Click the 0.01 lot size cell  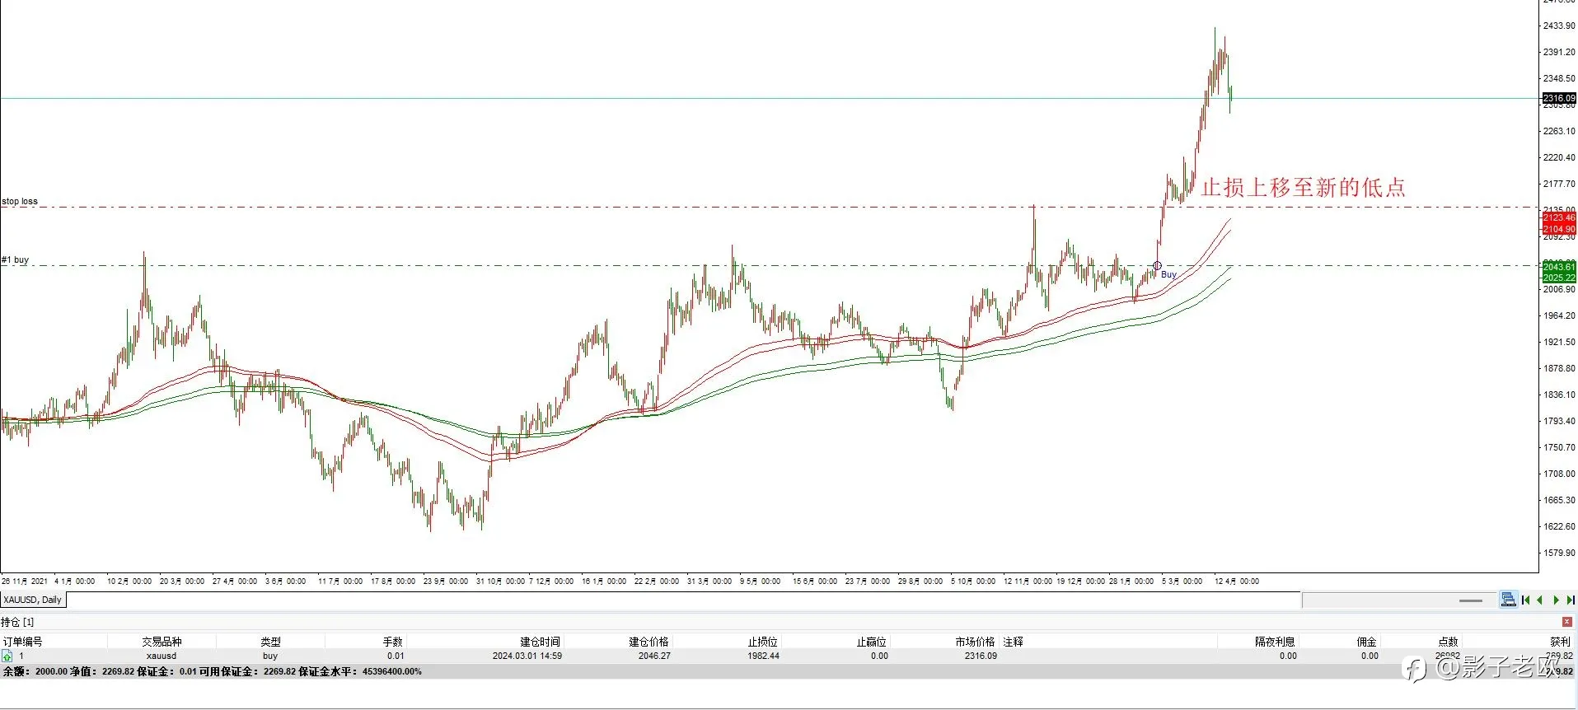396,656
